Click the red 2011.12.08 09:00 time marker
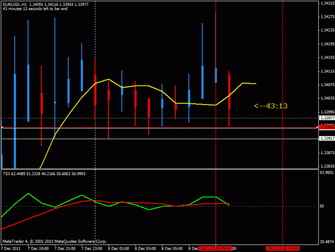This screenshot has height=252, width=335. (x=215, y=249)
